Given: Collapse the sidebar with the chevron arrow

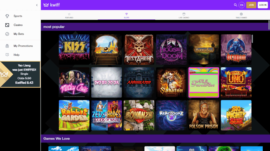Looking at the screenshot, I should click(37, 5).
